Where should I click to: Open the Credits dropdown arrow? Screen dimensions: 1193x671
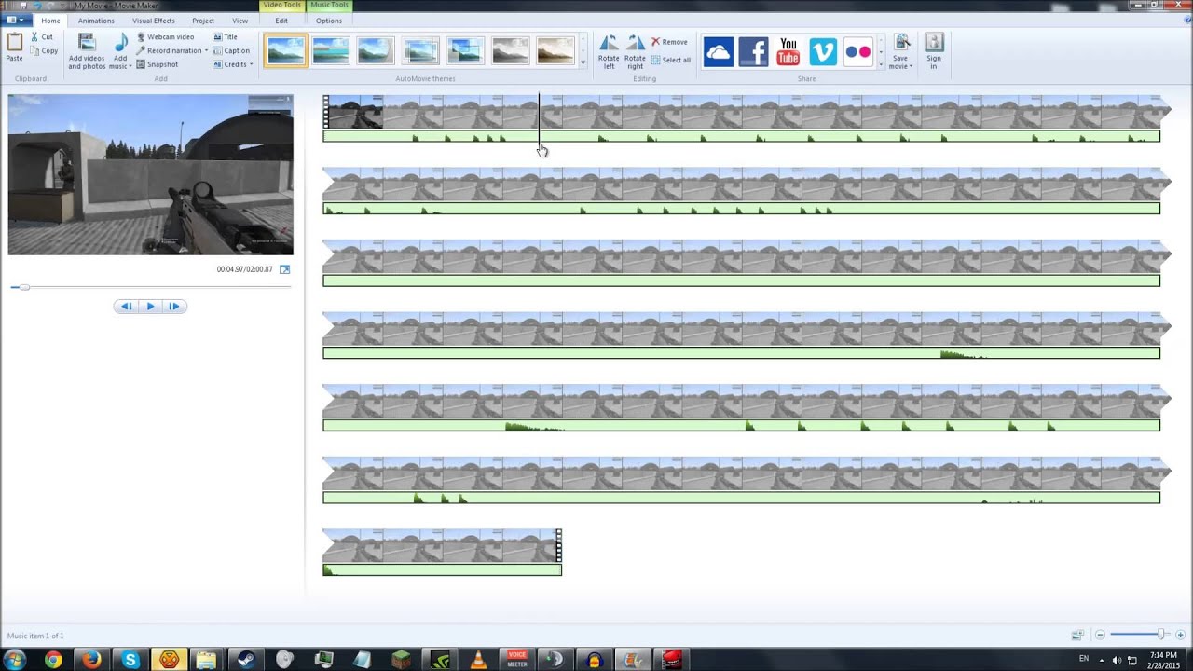coord(252,64)
